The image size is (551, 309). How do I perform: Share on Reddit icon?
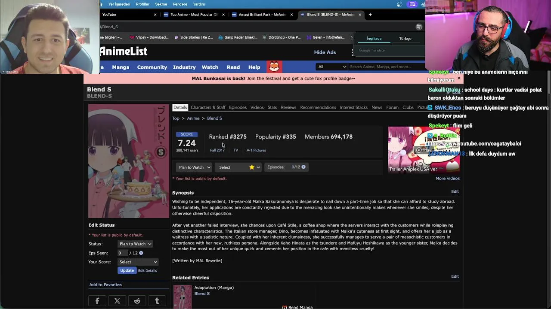pyautogui.click(x=137, y=301)
